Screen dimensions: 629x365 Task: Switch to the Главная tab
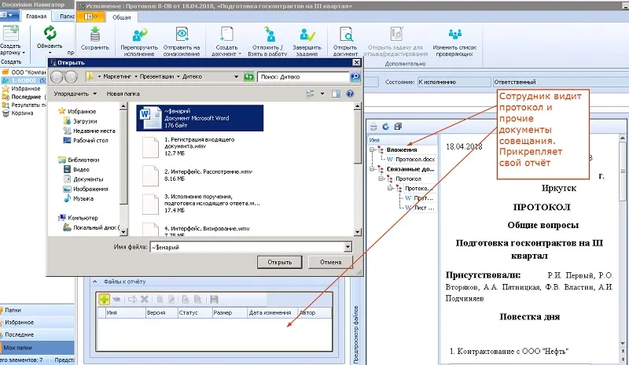click(x=36, y=16)
